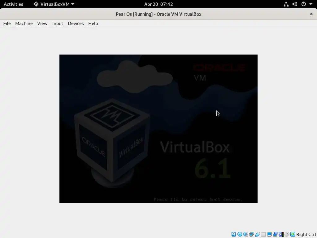317x238 pixels.
Task: Click the network adapters status icon
Action: (x=251, y=234)
